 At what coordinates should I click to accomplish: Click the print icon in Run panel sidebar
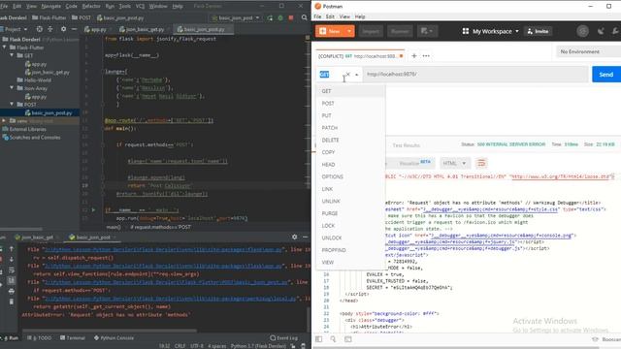tap(11, 291)
